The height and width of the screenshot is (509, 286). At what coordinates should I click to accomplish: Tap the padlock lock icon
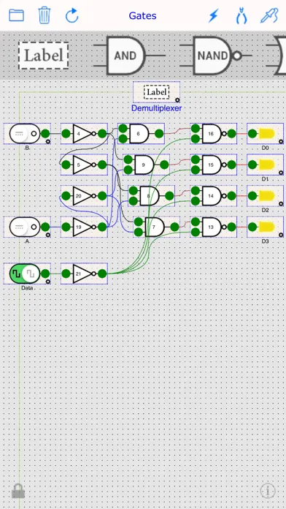click(x=18, y=491)
